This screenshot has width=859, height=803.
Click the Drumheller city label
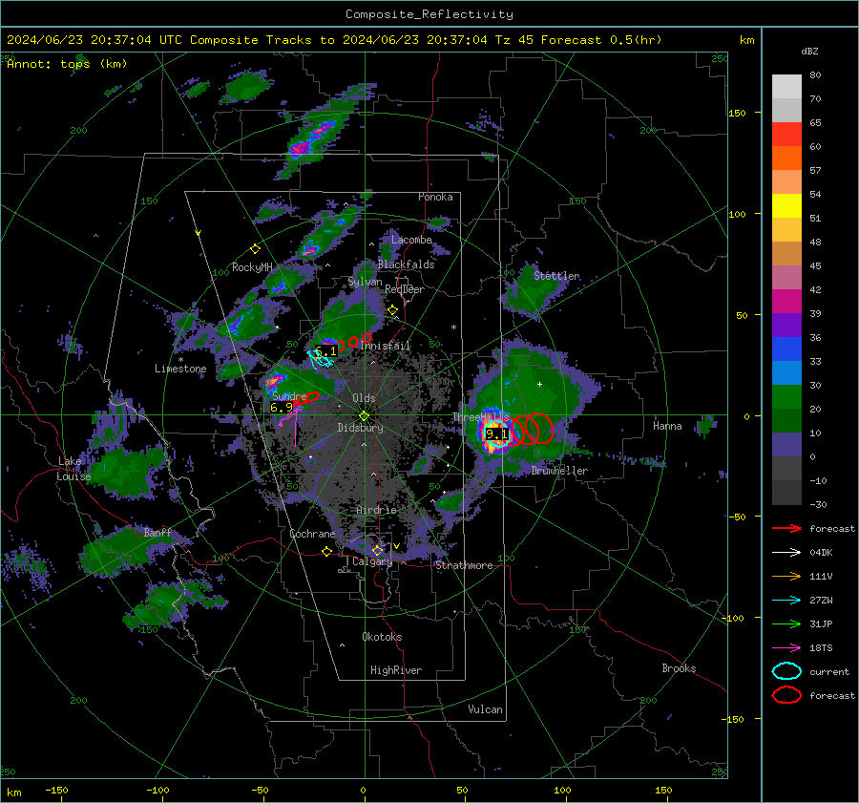click(559, 471)
